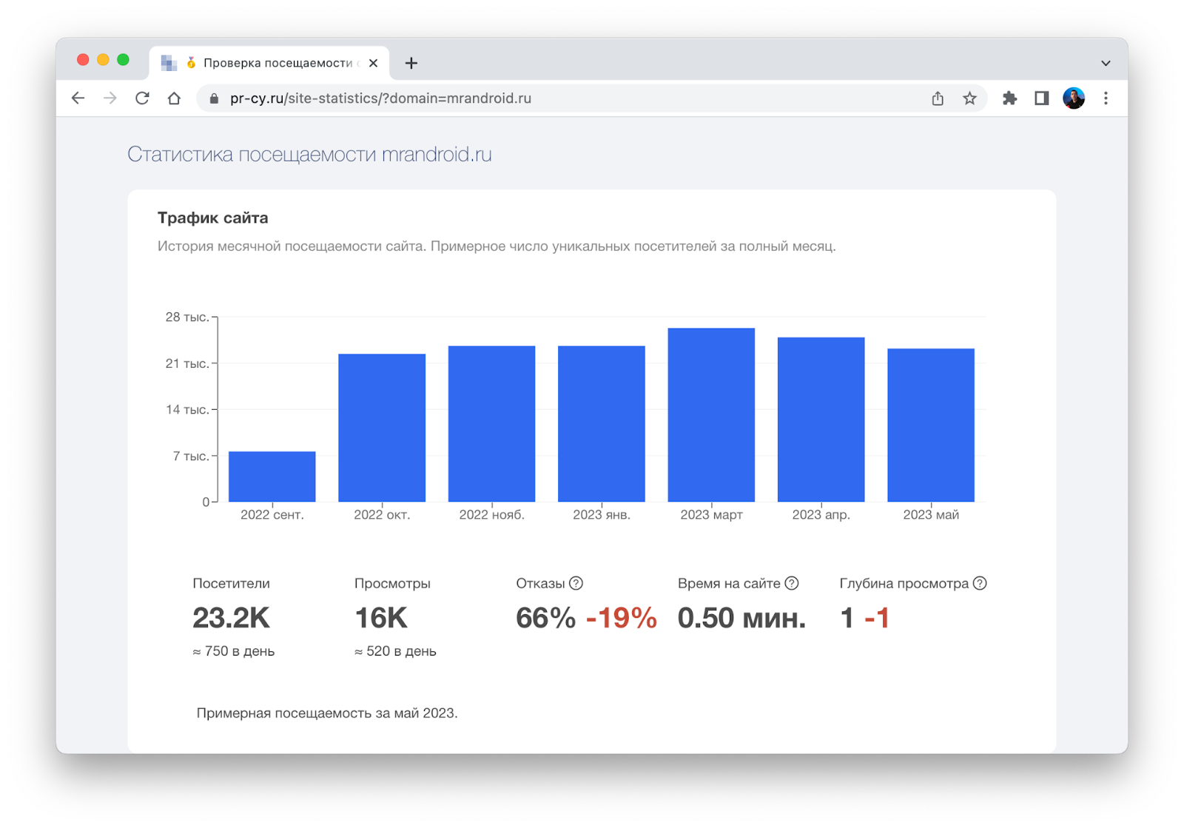Click the Статистика посещаемости mrandroid.ru heading

pyautogui.click(x=309, y=154)
